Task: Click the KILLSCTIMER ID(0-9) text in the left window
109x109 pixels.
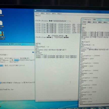Action: click(x=17, y=65)
